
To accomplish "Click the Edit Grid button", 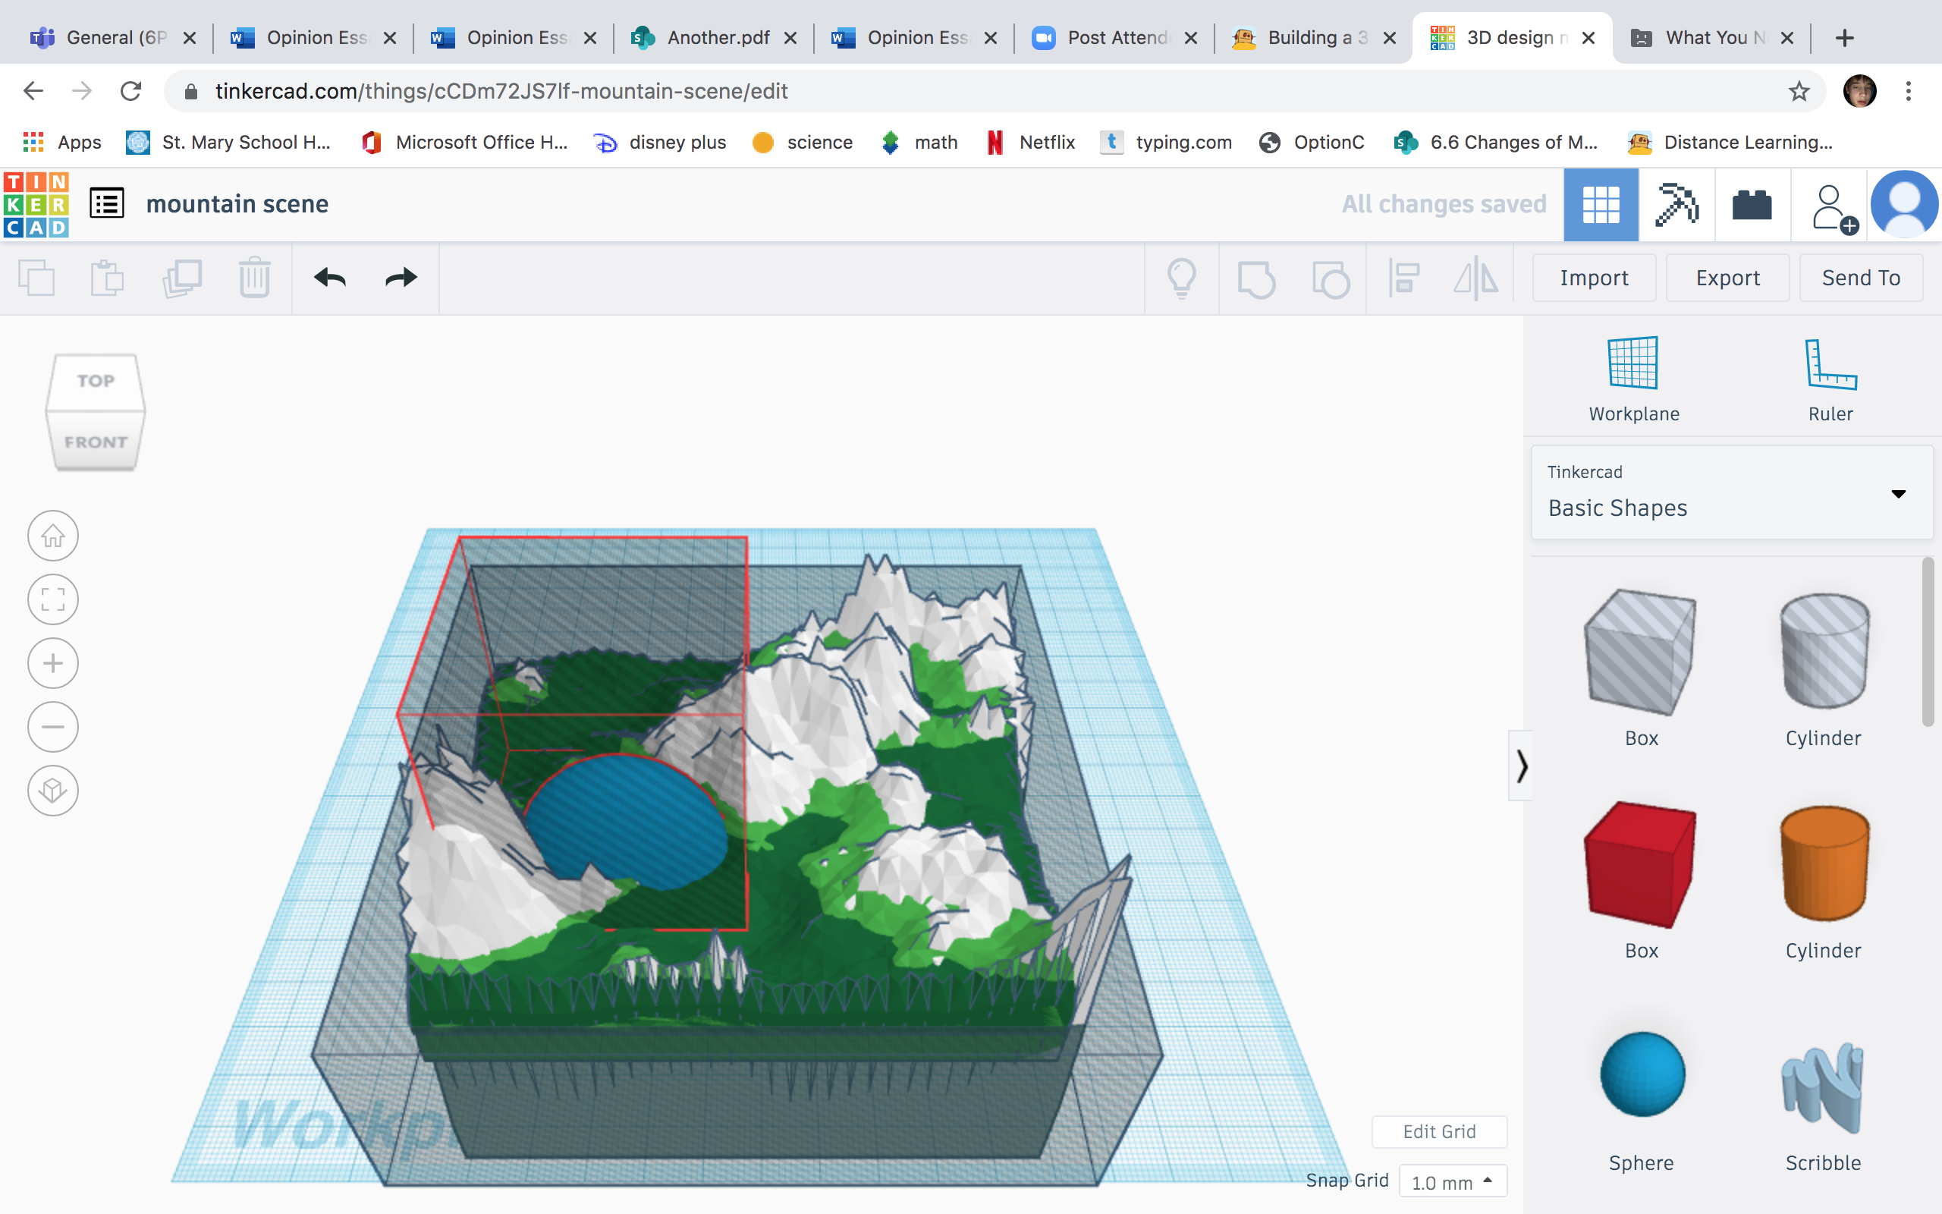I will click(1440, 1129).
